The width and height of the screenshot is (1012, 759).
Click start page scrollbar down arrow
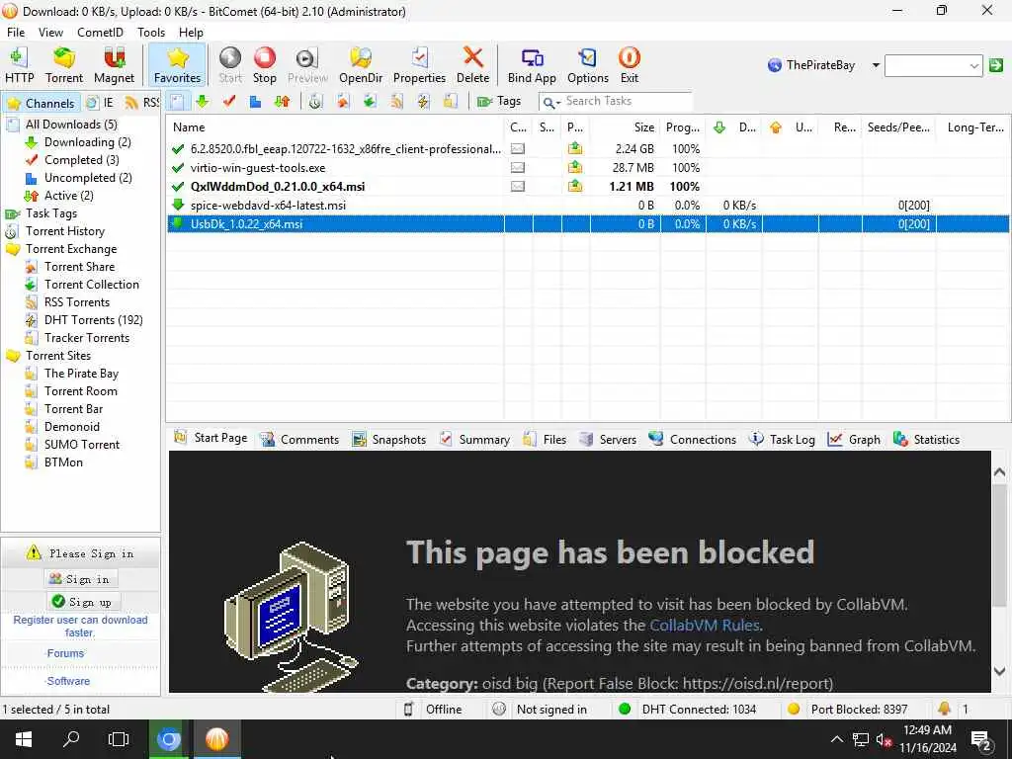pyautogui.click(x=1000, y=672)
